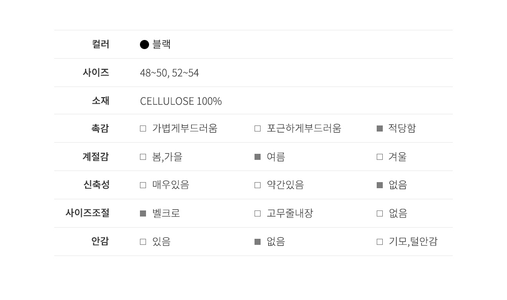Check the 포근하게부드러움 texture checkbox
Viewport: 507px width, 300px height.
tap(258, 128)
